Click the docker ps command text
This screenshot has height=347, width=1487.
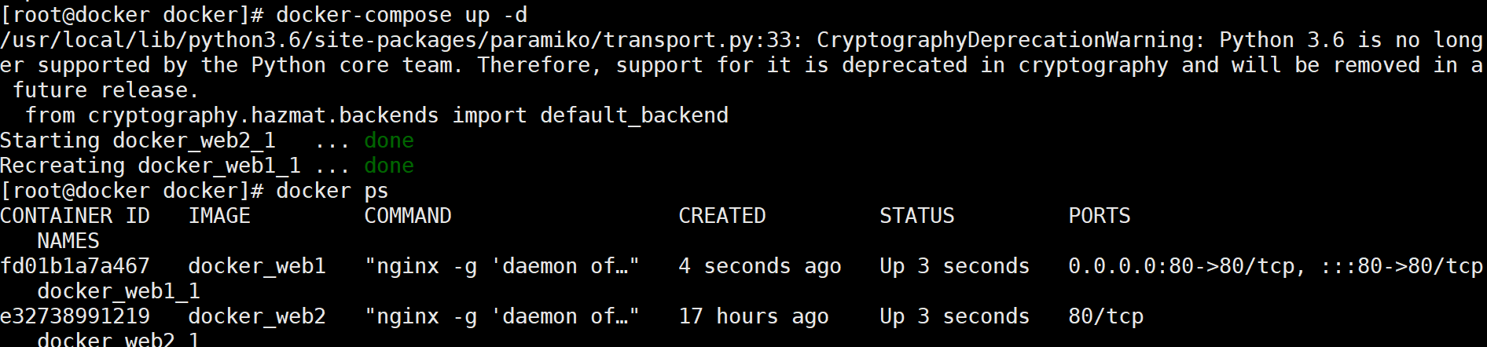pyautogui.click(x=332, y=191)
